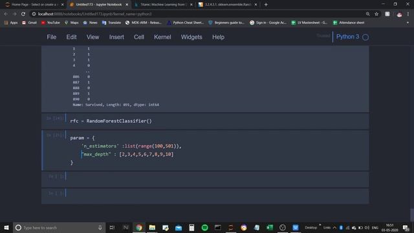Open the View menu
The width and height of the screenshot is (414, 233).
93,37
